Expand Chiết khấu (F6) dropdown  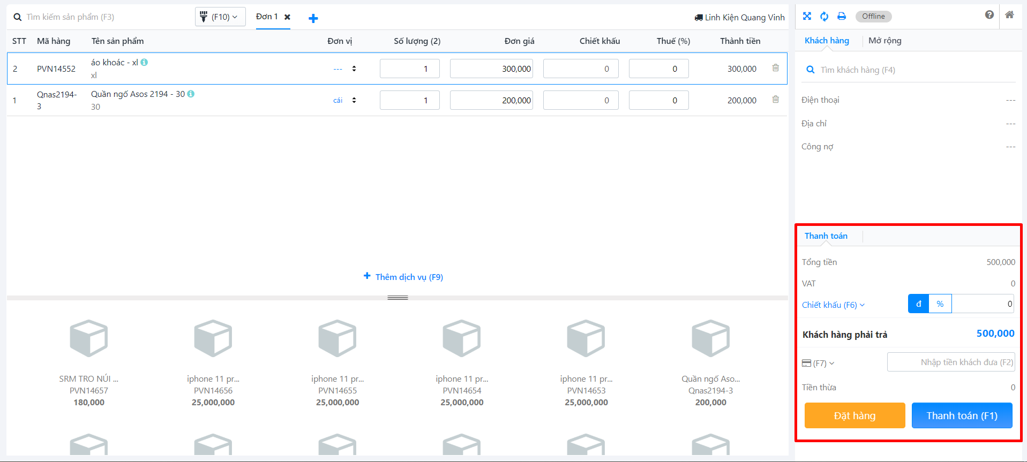click(833, 305)
